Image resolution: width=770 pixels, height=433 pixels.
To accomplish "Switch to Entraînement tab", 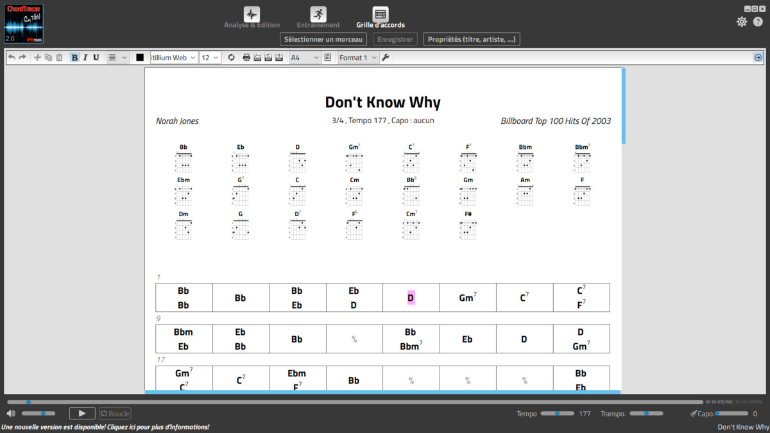I will (318, 18).
